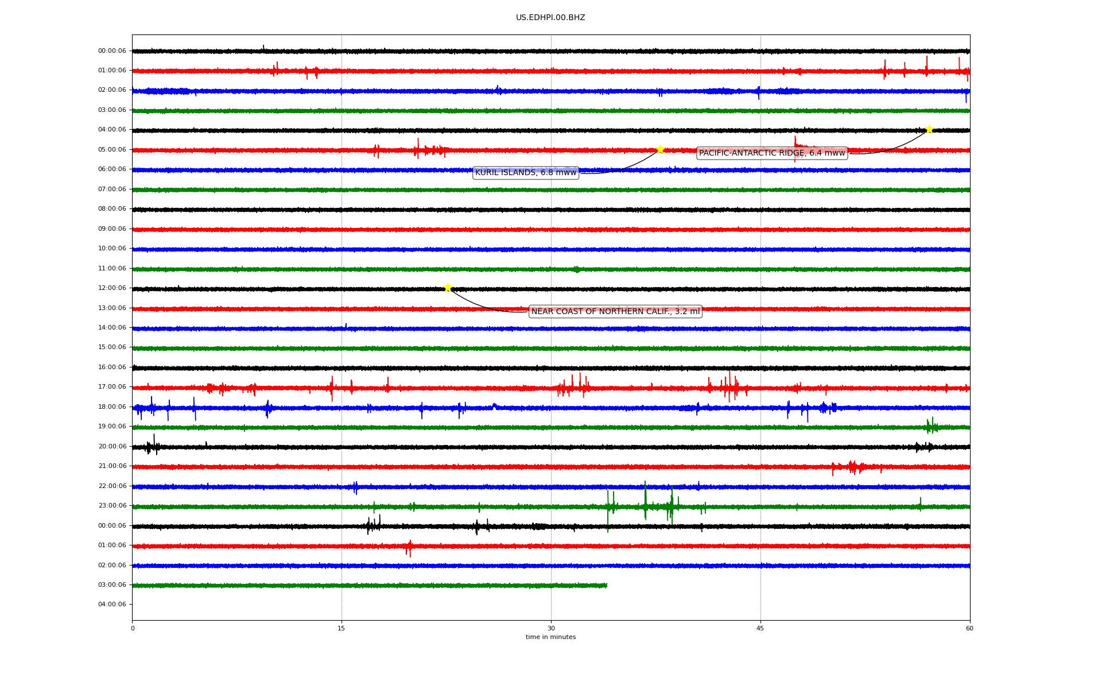Viewport: 1102px width, 689px height.
Task: Click the x-axis tick label 15
Action: tap(342, 628)
